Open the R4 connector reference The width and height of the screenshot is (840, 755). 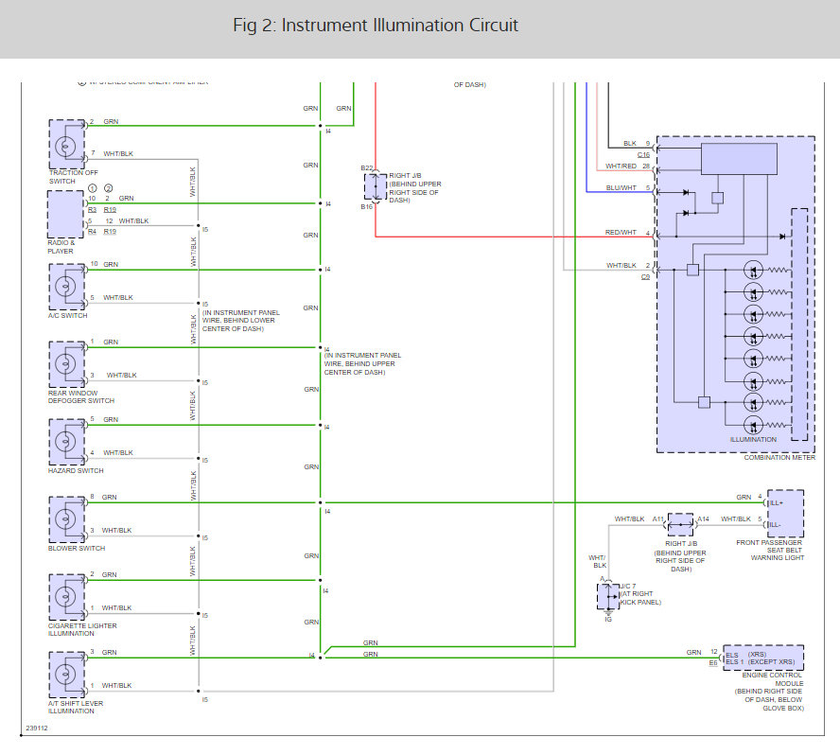[x=92, y=232]
